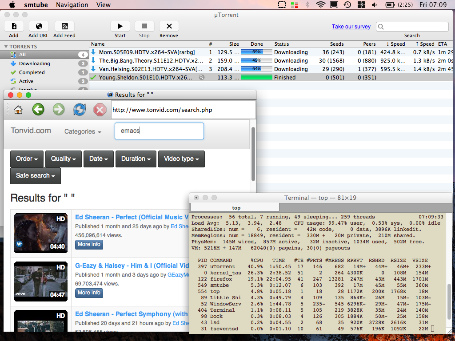Select the Van.Helsing.S02E13 torrent row
The image size is (455, 341).
click(x=271, y=69)
